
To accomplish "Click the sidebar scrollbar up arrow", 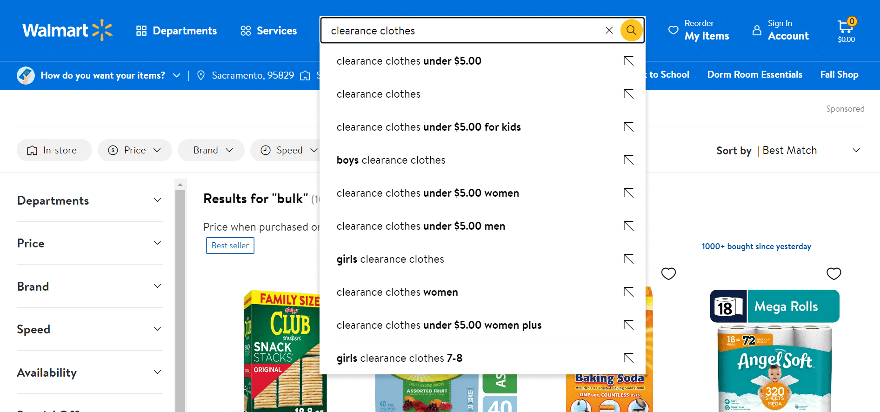I will [x=180, y=185].
